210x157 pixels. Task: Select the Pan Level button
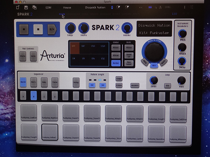[x=129, y=63]
